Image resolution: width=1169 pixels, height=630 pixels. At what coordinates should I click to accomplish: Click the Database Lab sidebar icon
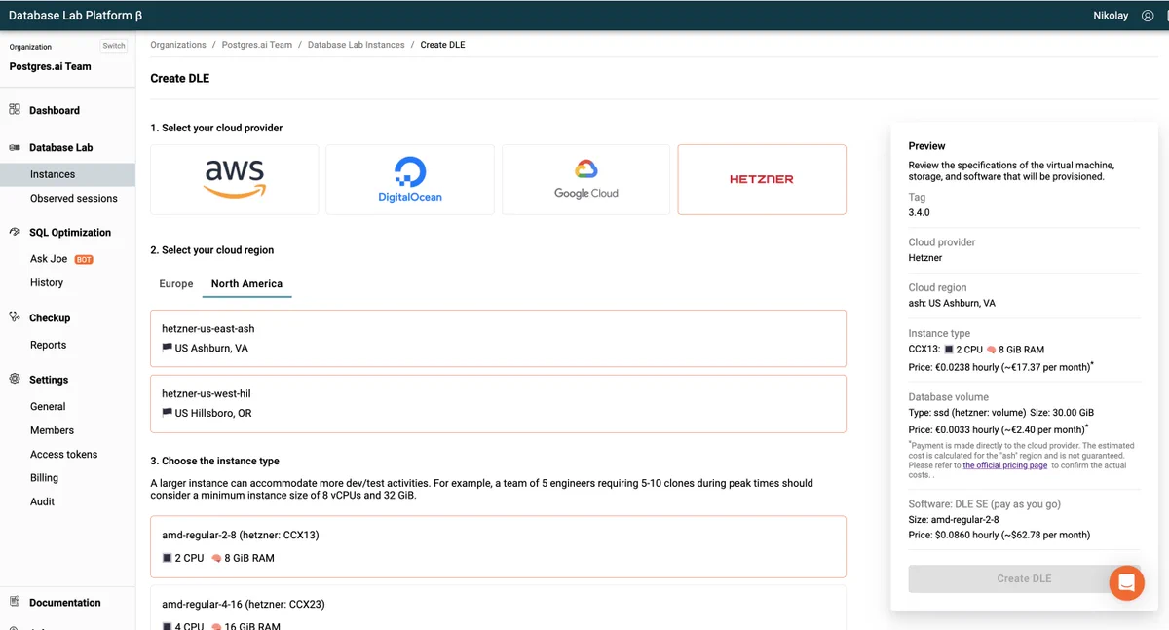[x=15, y=148]
